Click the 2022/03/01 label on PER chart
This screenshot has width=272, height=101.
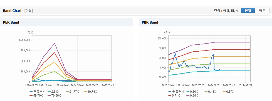[x=46, y=85]
